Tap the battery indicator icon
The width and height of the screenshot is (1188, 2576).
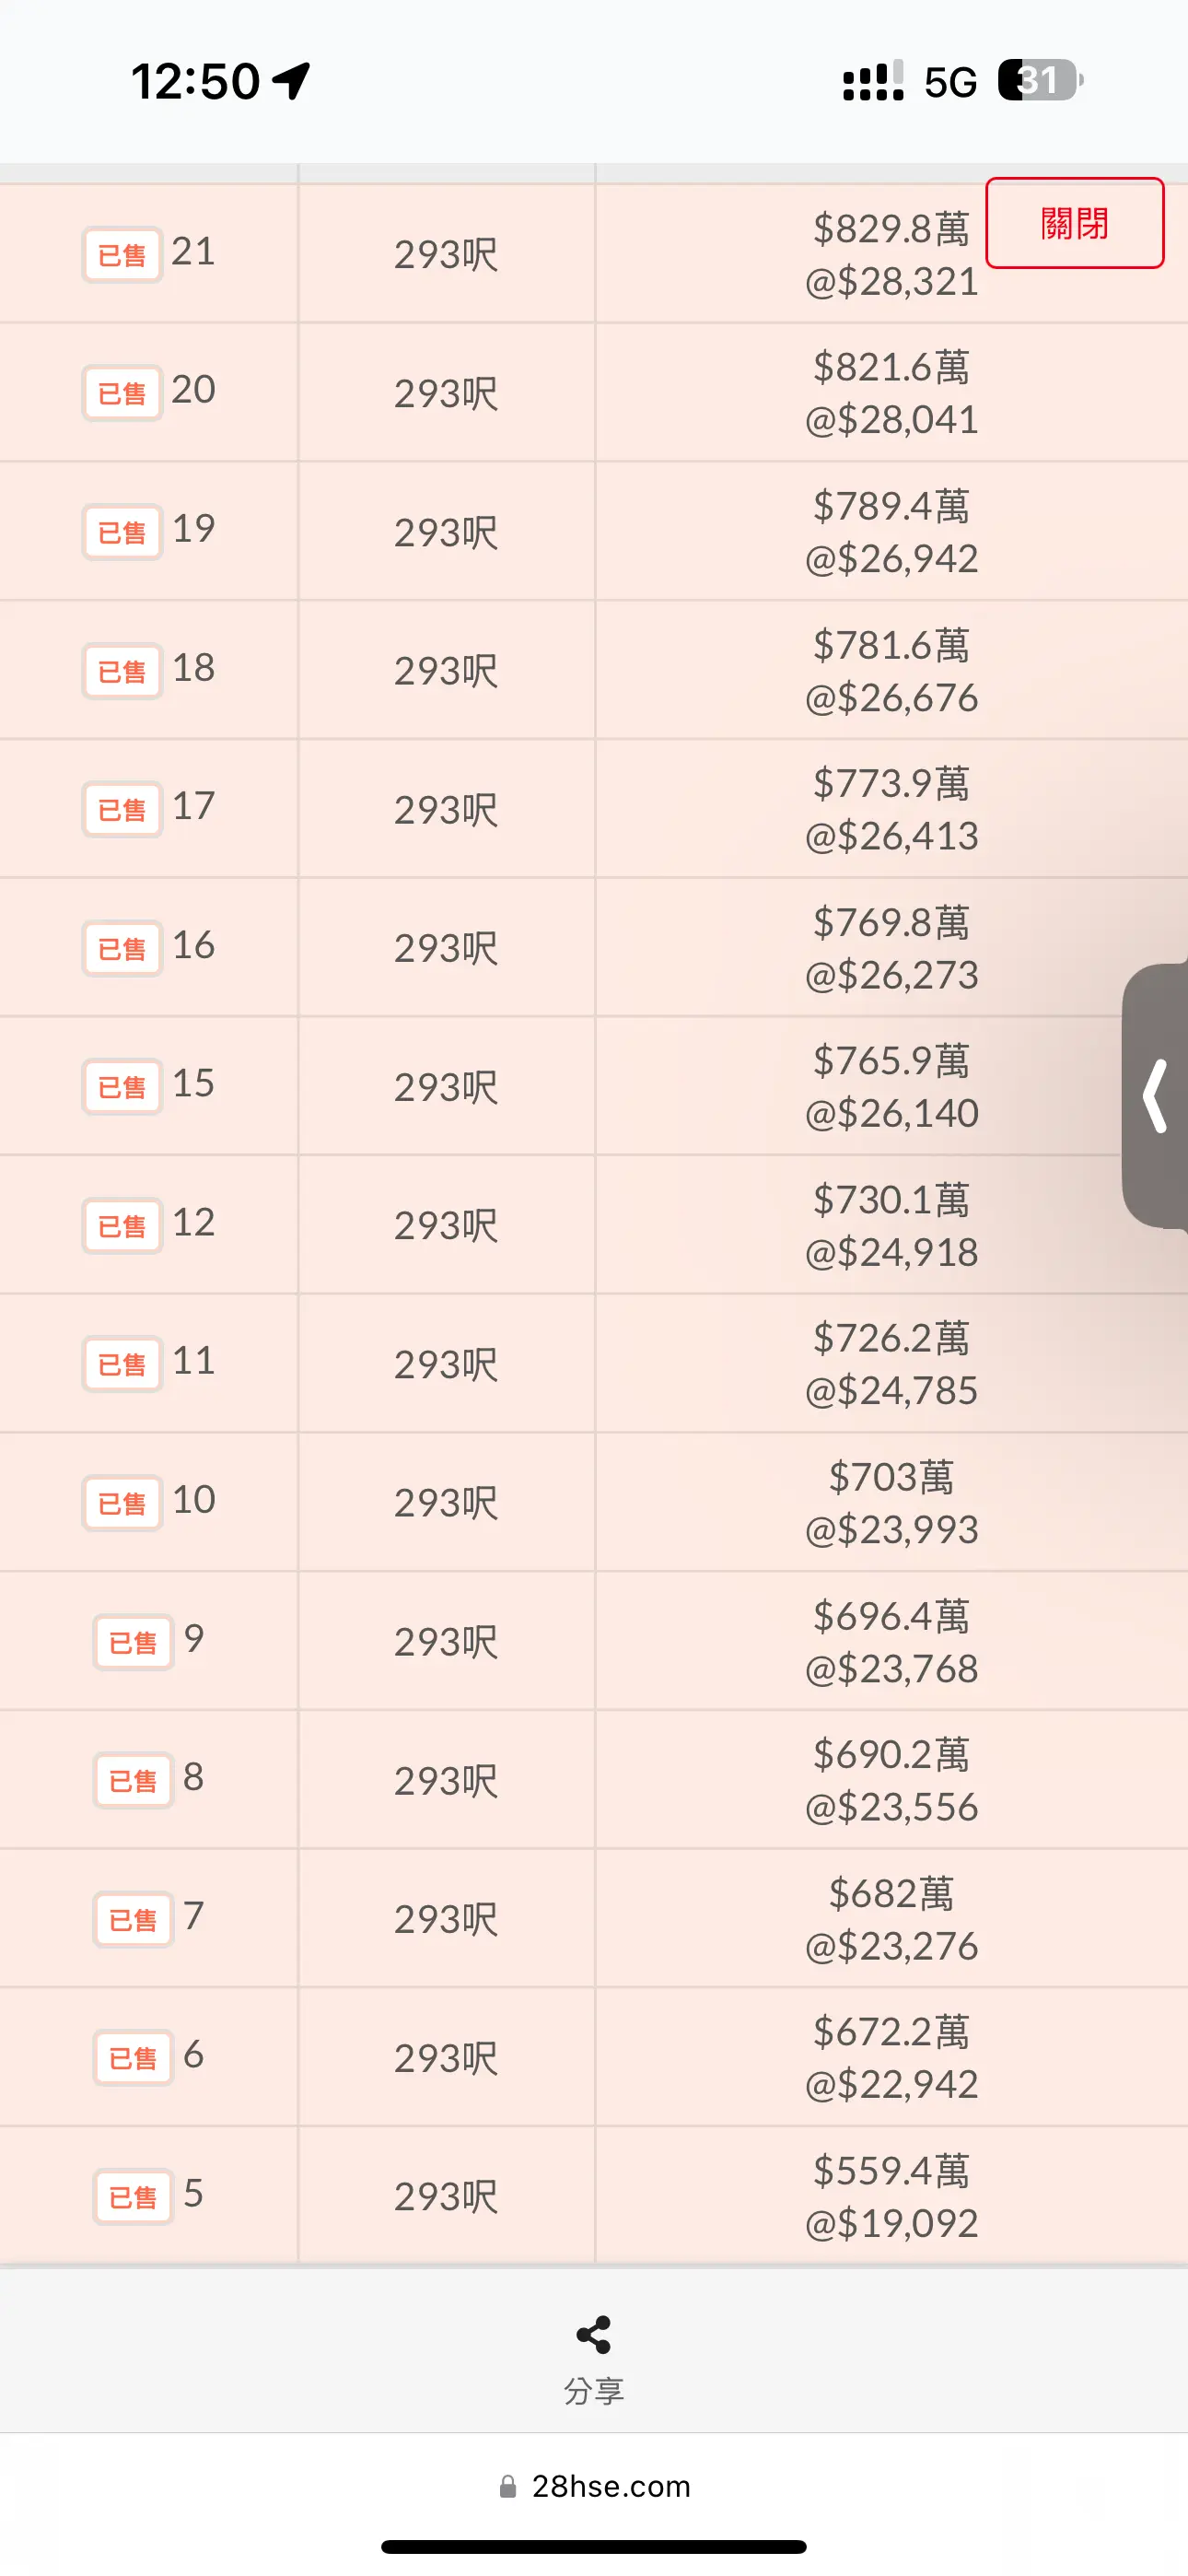point(1041,81)
